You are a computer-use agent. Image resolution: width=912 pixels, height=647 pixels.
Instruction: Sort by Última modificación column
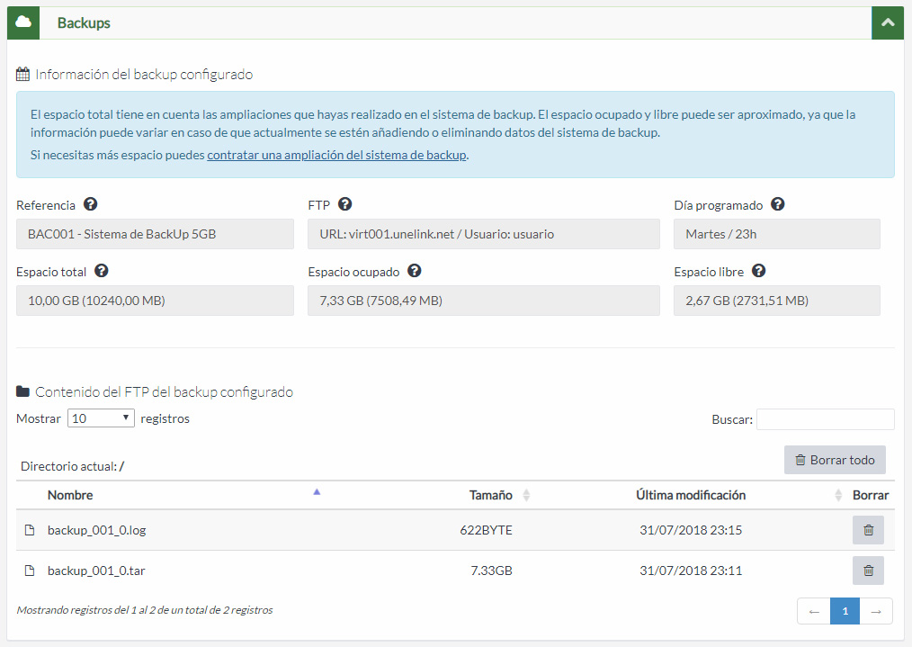pyautogui.click(x=691, y=495)
